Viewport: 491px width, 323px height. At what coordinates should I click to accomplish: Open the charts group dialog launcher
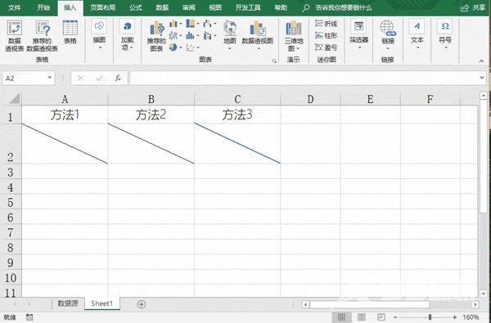274,61
